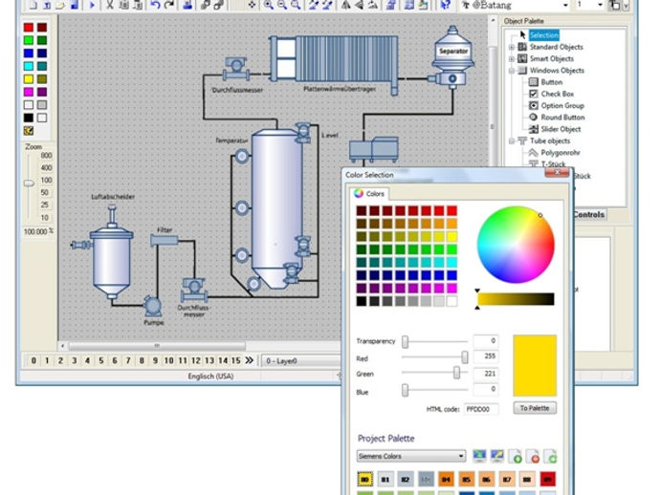660x495 pixels.
Task: Toggle layer 15 button in layer bar
Action: (236, 360)
